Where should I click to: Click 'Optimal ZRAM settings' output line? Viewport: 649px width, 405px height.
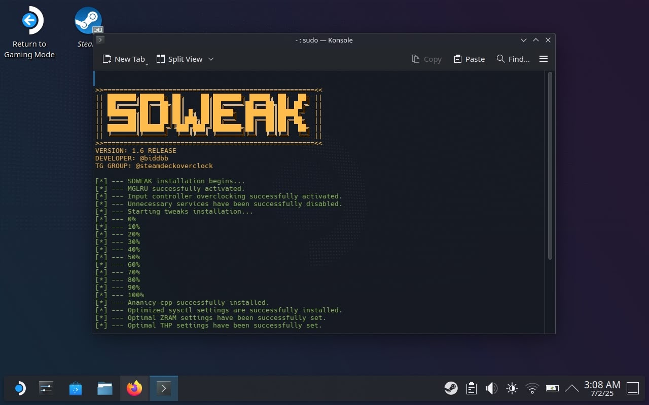(x=211, y=318)
